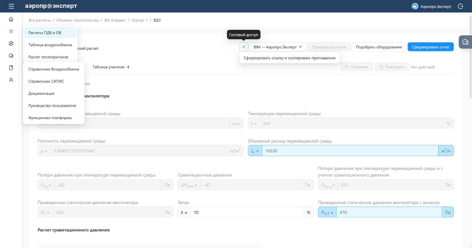The width and height of the screenshot is (472, 248).
Task: Open Функционал платформы menu item
Action: [54, 118]
